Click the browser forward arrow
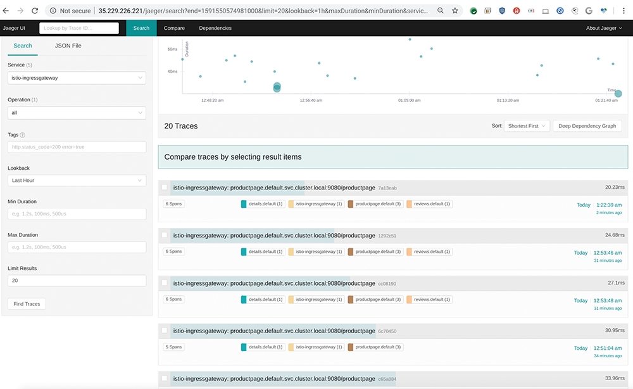This screenshot has height=389, width=633. tap(20, 11)
